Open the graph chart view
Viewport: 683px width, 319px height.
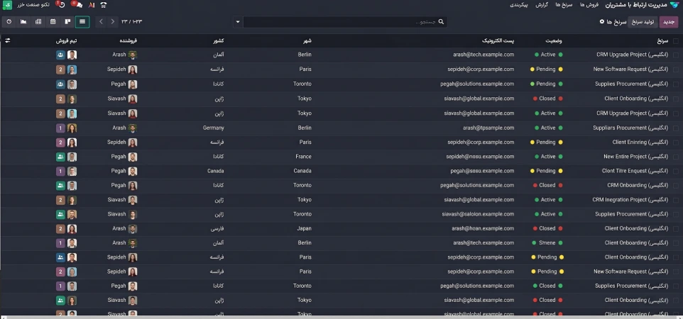(x=23, y=21)
